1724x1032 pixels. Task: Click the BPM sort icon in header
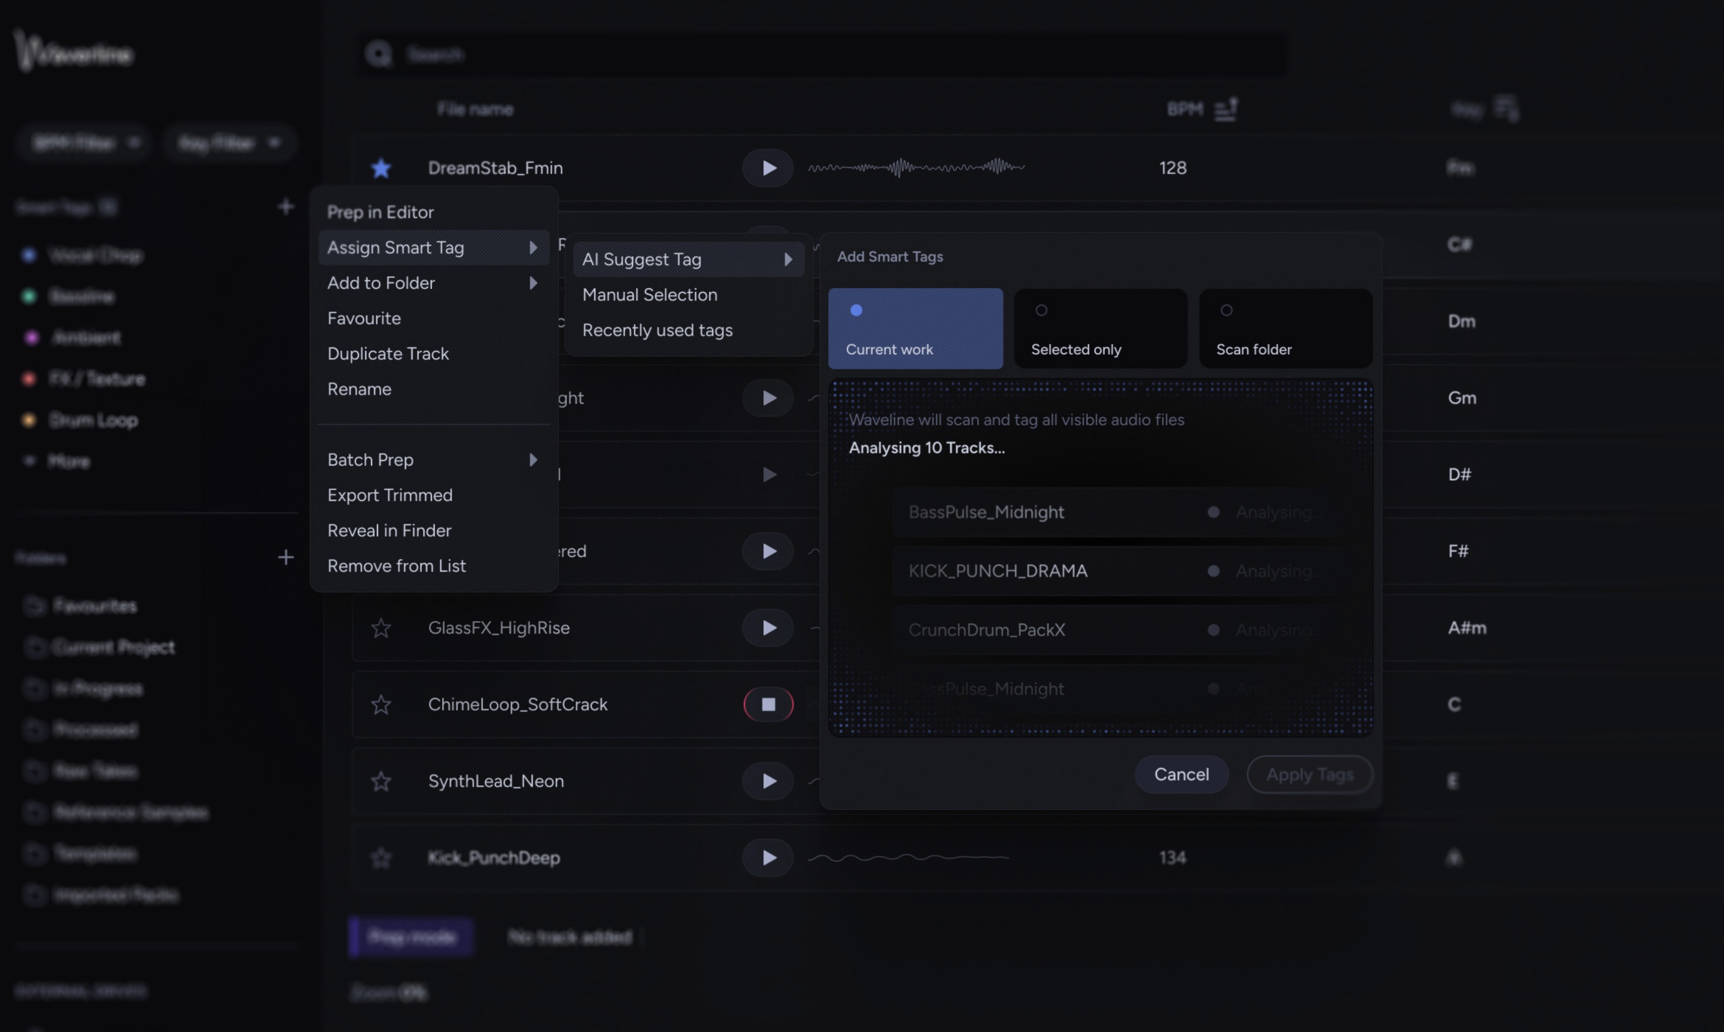pyautogui.click(x=1226, y=109)
